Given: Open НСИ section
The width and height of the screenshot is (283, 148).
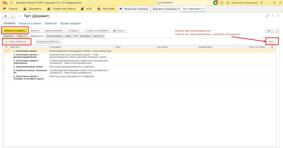Looking at the screenshot, I should tap(86, 9).
